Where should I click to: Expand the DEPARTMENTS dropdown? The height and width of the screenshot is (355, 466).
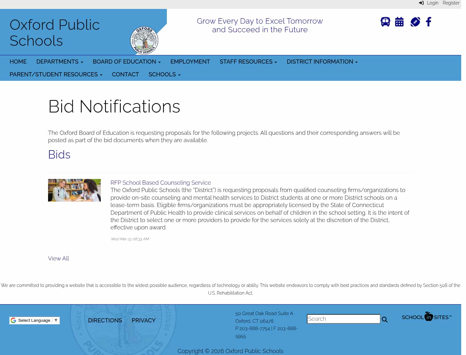[60, 62]
